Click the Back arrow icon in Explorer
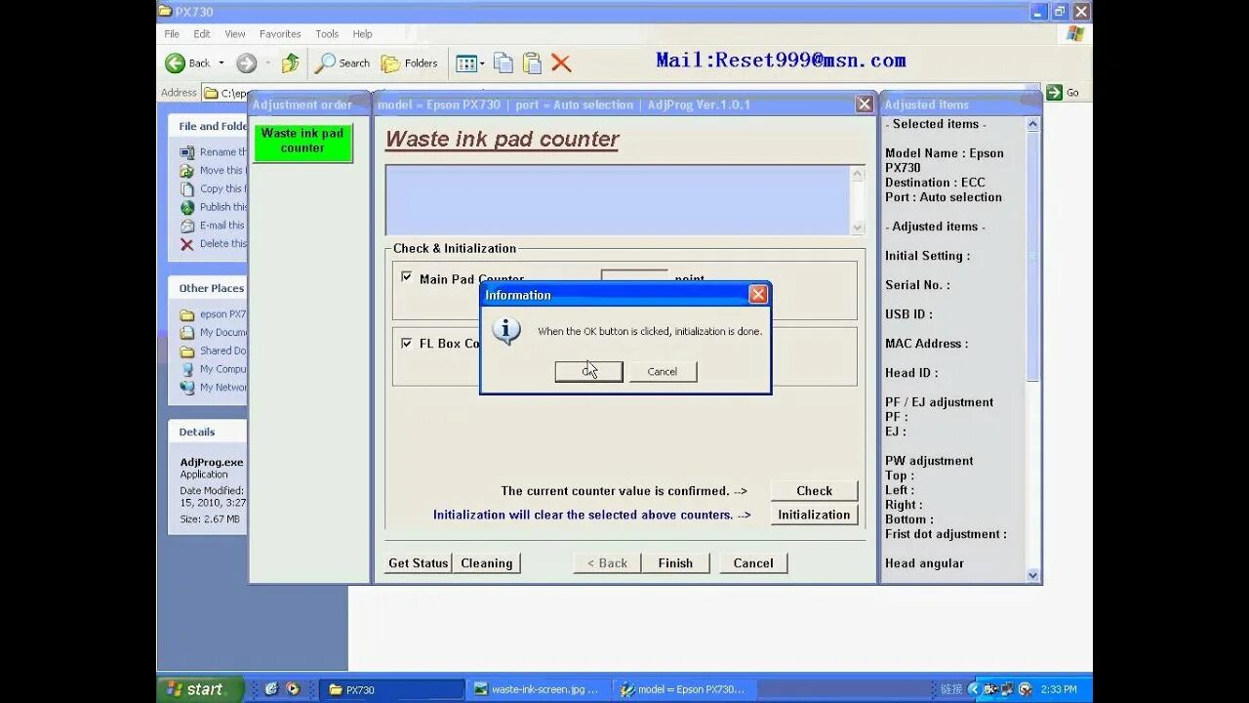Image resolution: width=1249 pixels, height=703 pixels. point(175,63)
